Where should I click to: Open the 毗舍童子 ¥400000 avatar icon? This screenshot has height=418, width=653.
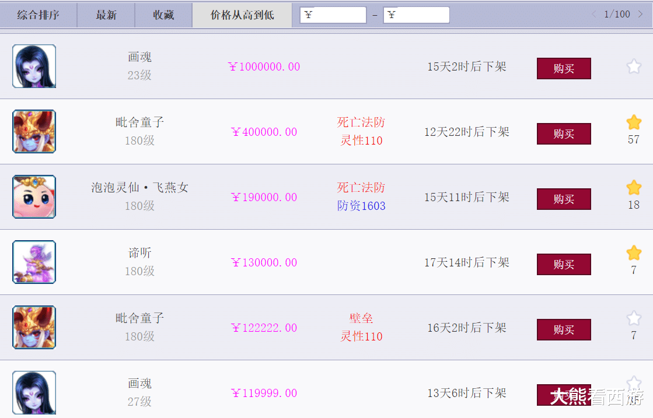(x=34, y=132)
